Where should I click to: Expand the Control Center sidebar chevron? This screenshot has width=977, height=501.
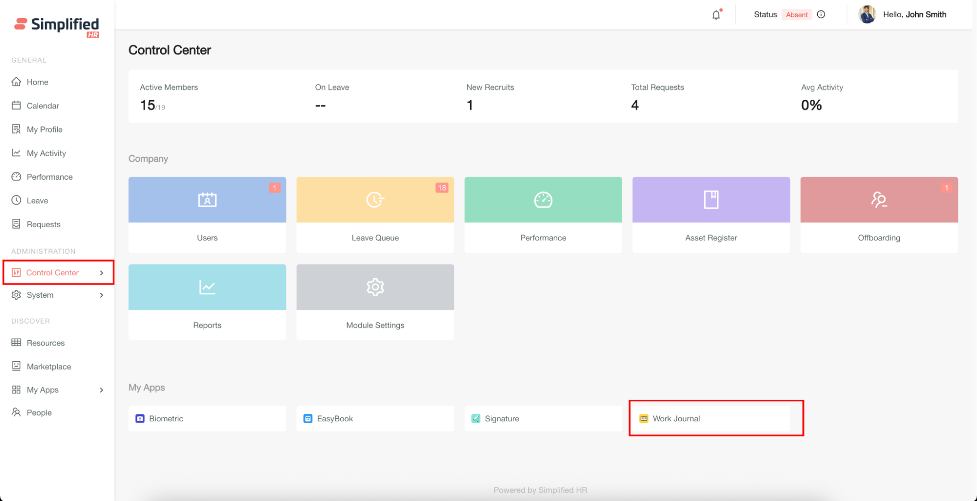pos(102,273)
